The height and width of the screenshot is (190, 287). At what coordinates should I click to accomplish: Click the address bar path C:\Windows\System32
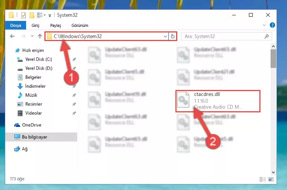click(78, 36)
